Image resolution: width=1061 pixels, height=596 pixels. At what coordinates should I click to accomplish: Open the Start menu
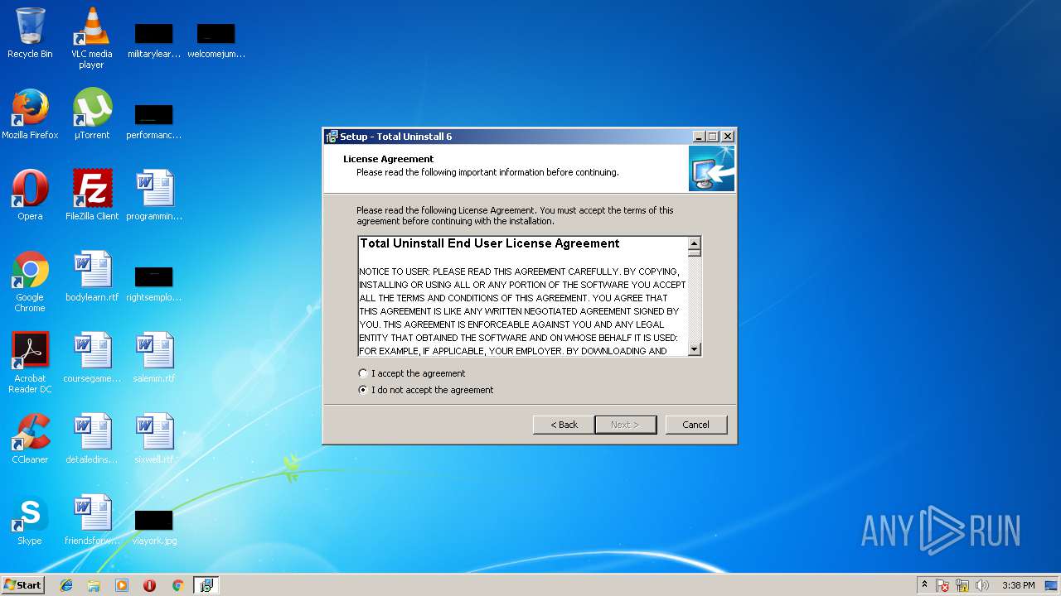(22, 585)
